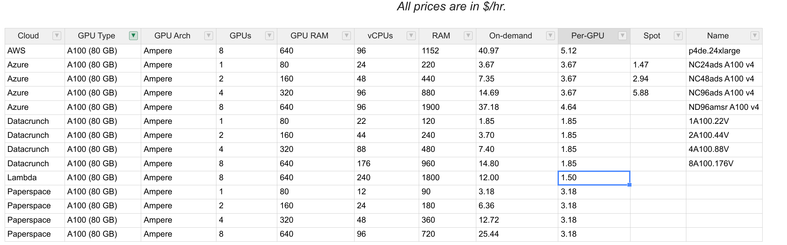Expand the Per-GPU filter dropdown

coord(622,36)
